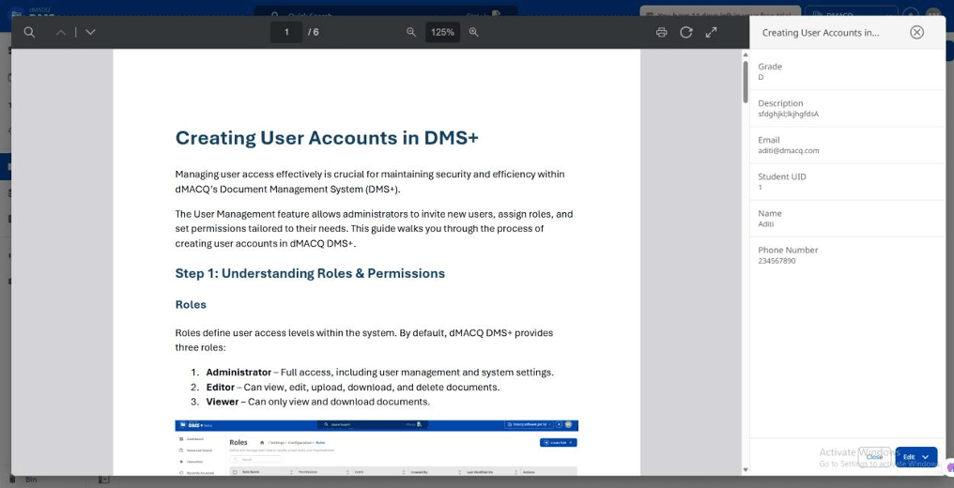This screenshot has height=488, width=954.
Task: Open the search tool in the viewer toolbar
Action: 29,32
